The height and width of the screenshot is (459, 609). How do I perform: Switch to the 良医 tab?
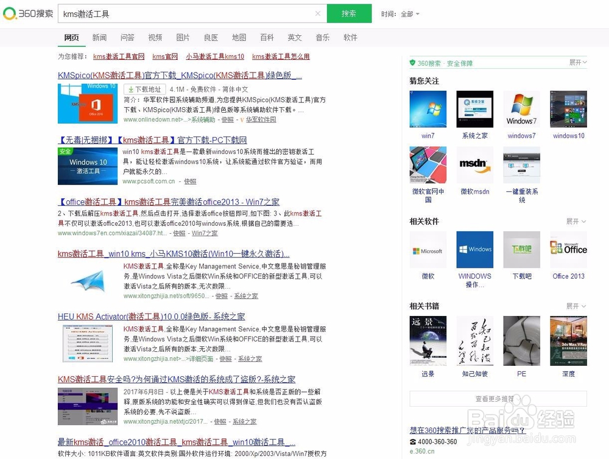211,38
